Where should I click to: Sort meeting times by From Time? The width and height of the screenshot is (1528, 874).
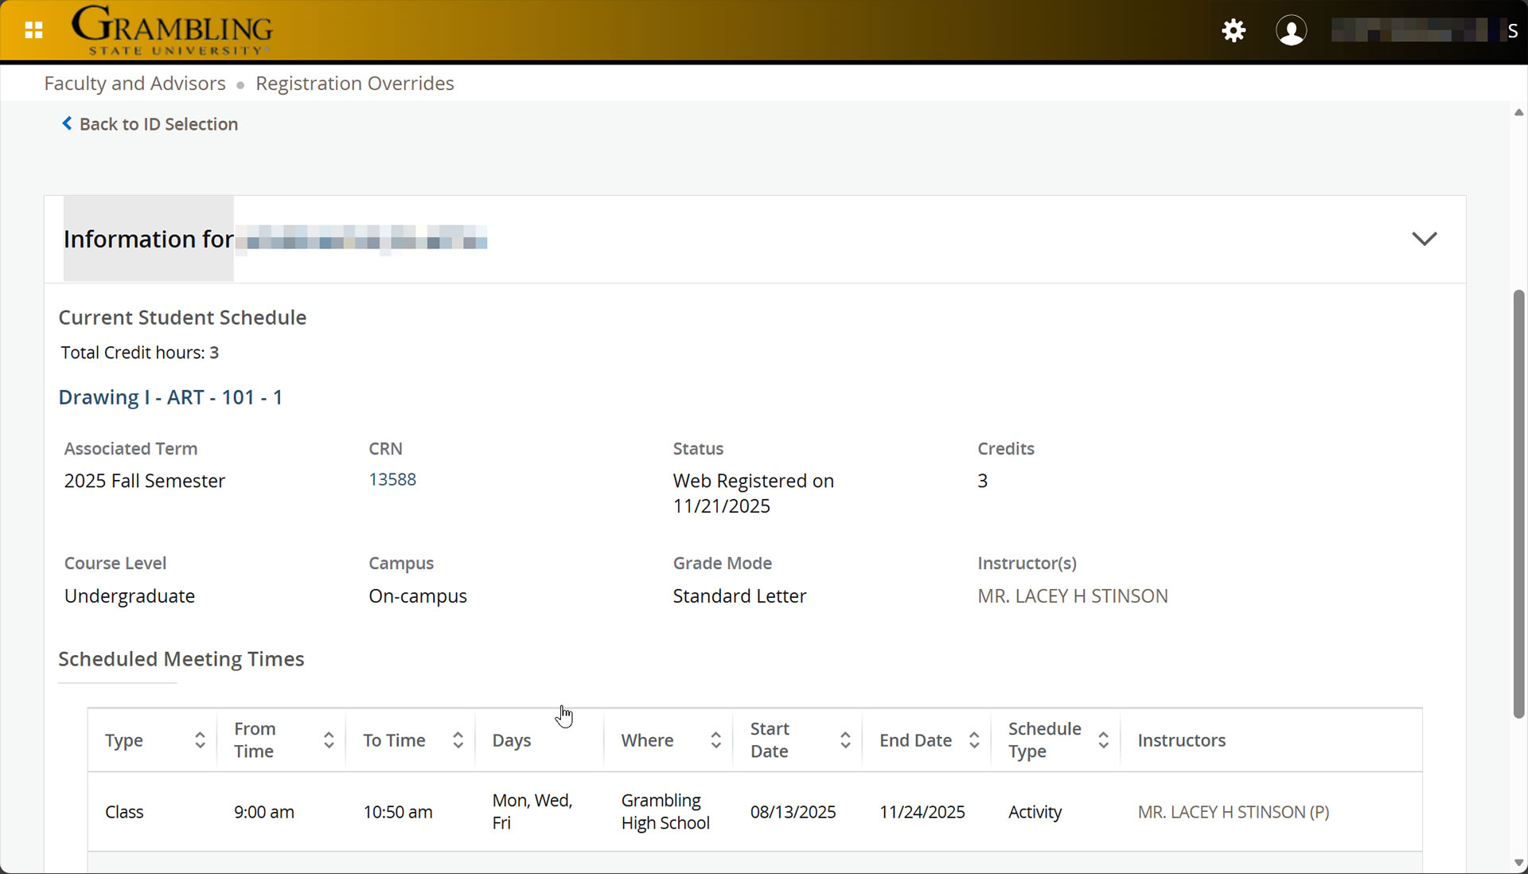[328, 739]
